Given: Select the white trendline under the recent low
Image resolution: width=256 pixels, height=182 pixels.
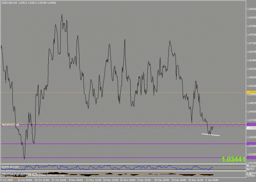Looking at the screenshot, I should (x=211, y=134).
